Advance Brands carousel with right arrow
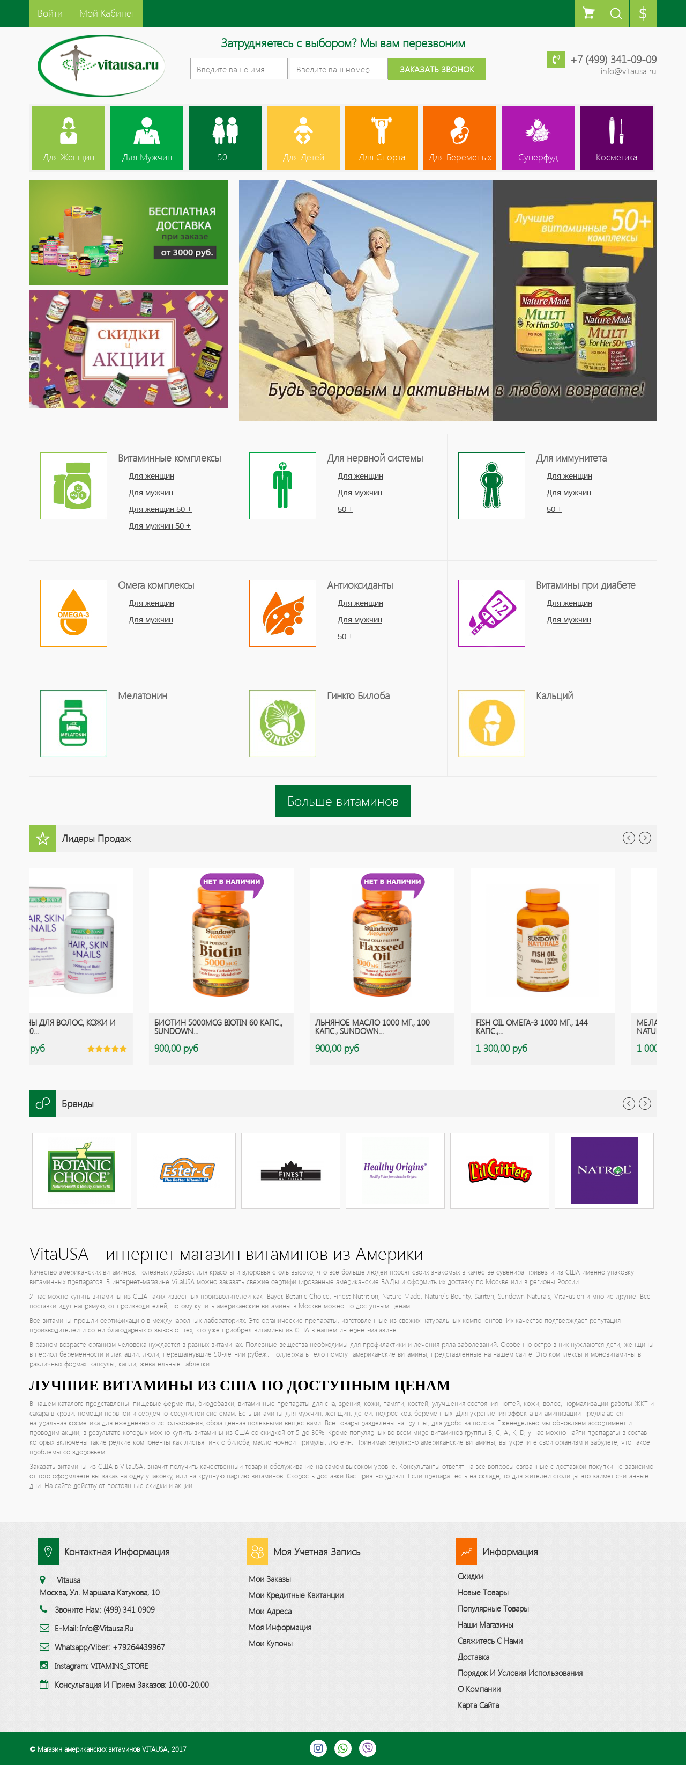The image size is (686, 1765). 645,1103
